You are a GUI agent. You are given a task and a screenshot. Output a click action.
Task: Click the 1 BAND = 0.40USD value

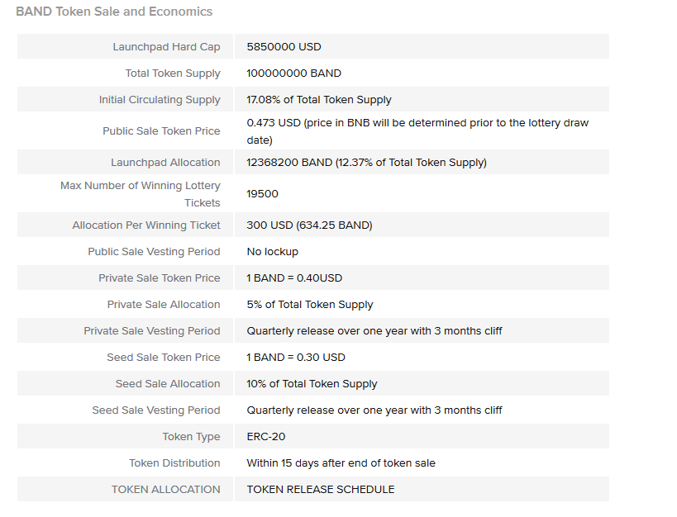point(294,278)
